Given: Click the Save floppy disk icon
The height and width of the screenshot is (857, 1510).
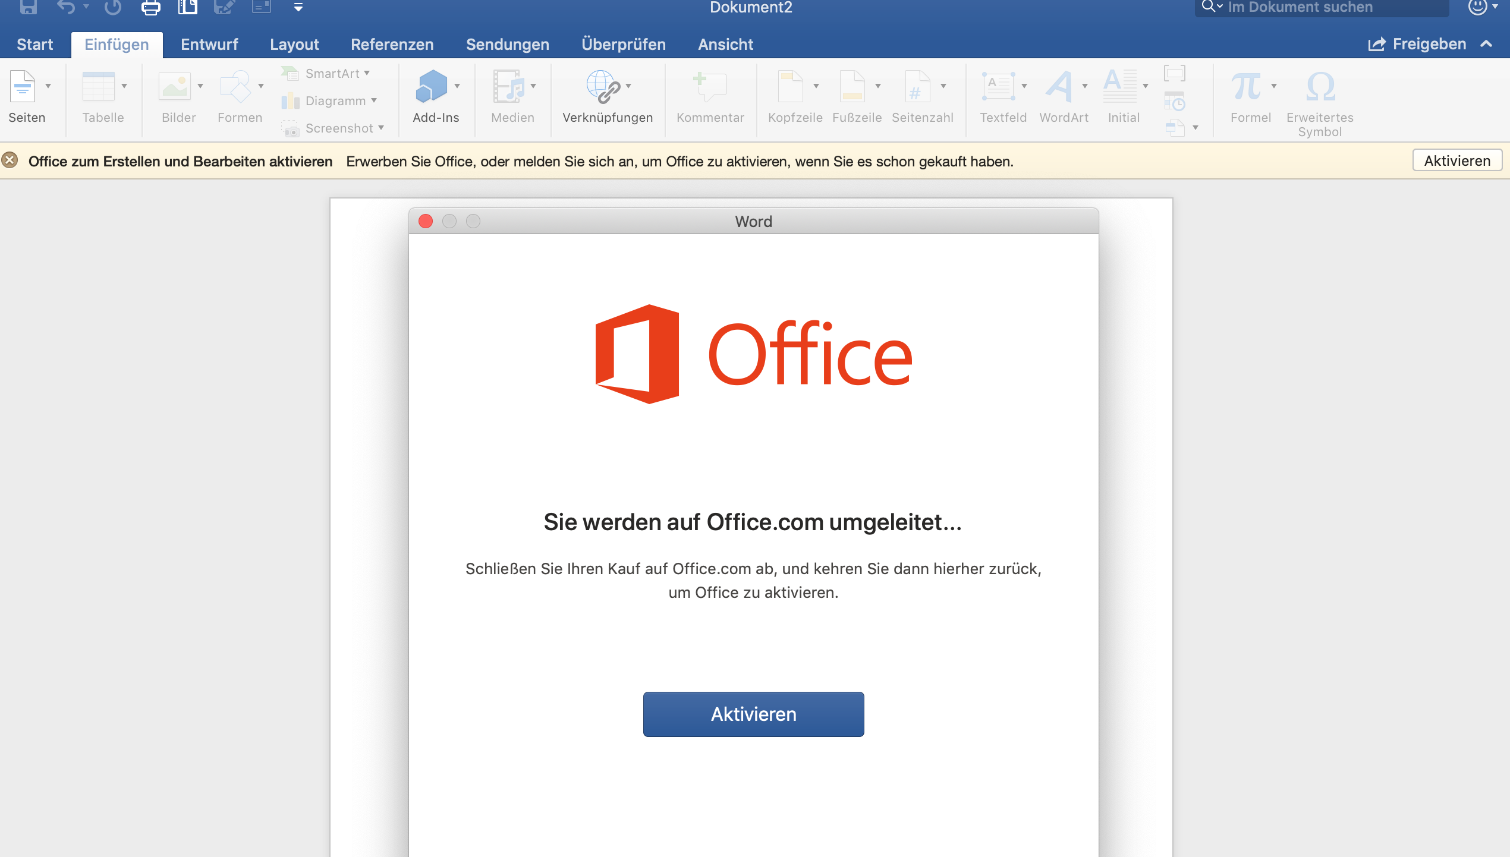Looking at the screenshot, I should pyautogui.click(x=29, y=7).
